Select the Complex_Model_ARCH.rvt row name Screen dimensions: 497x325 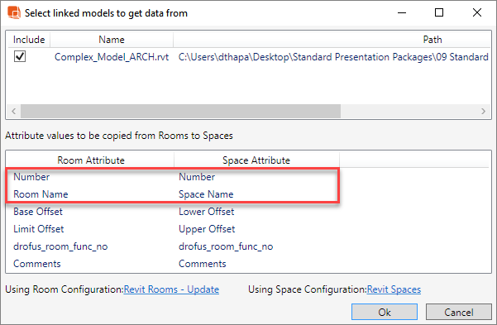pyautogui.click(x=112, y=57)
